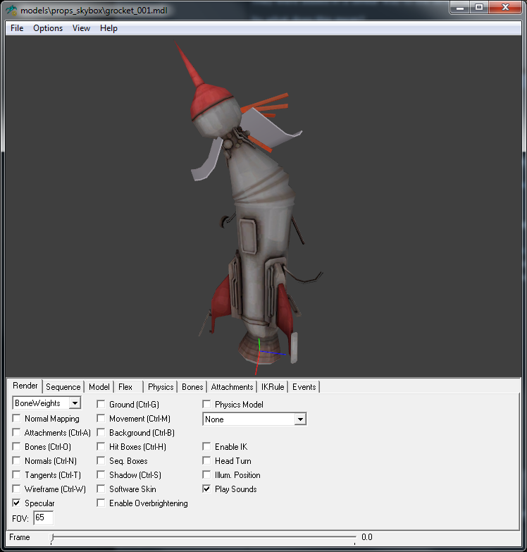Click the FOV input field
The height and width of the screenshot is (552, 527).
pyautogui.click(x=43, y=518)
